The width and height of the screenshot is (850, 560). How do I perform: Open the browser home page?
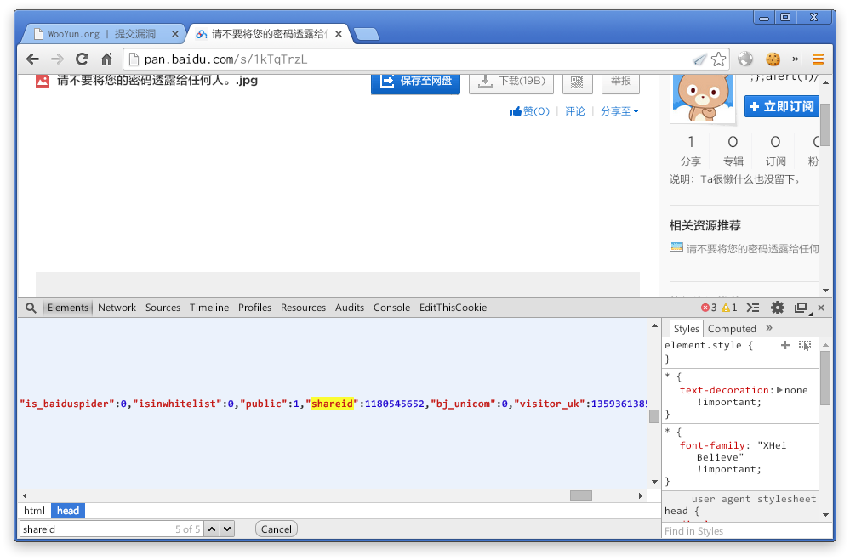(x=107, y=59)
